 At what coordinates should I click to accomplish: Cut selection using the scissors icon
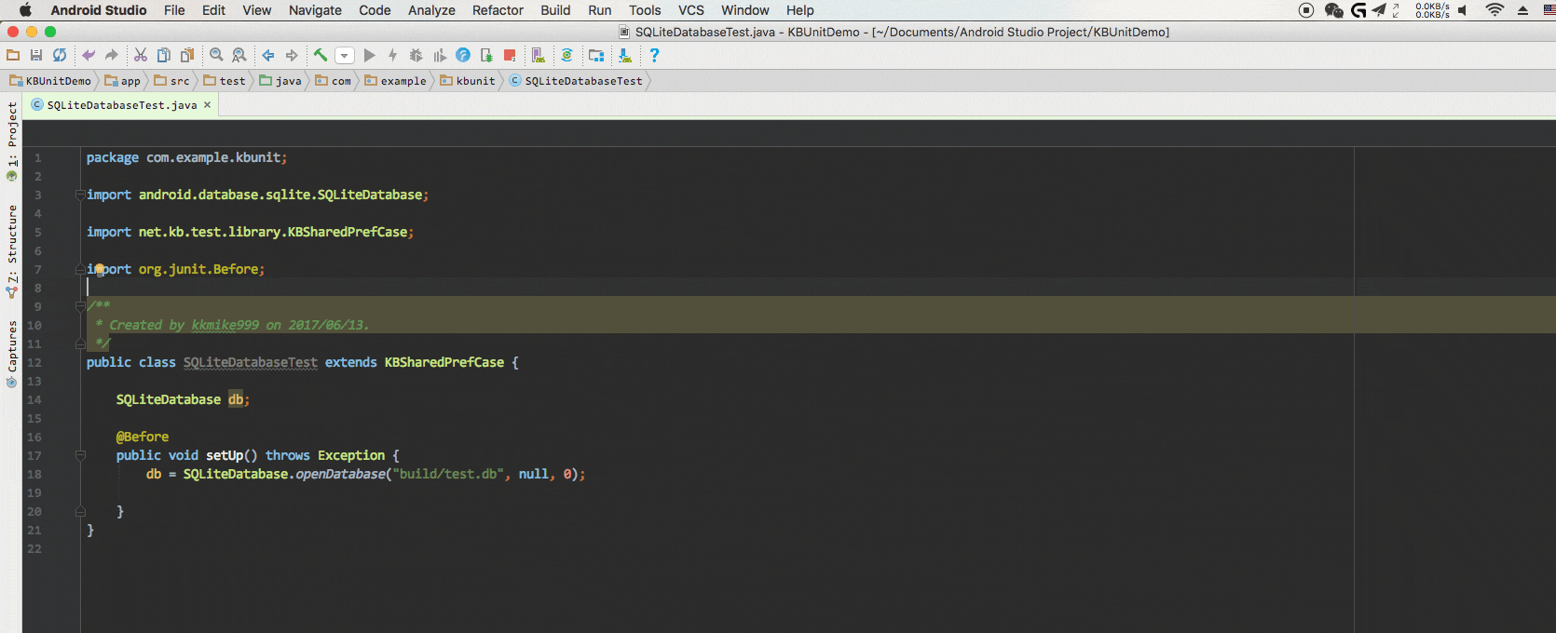[x=141, y=56]
